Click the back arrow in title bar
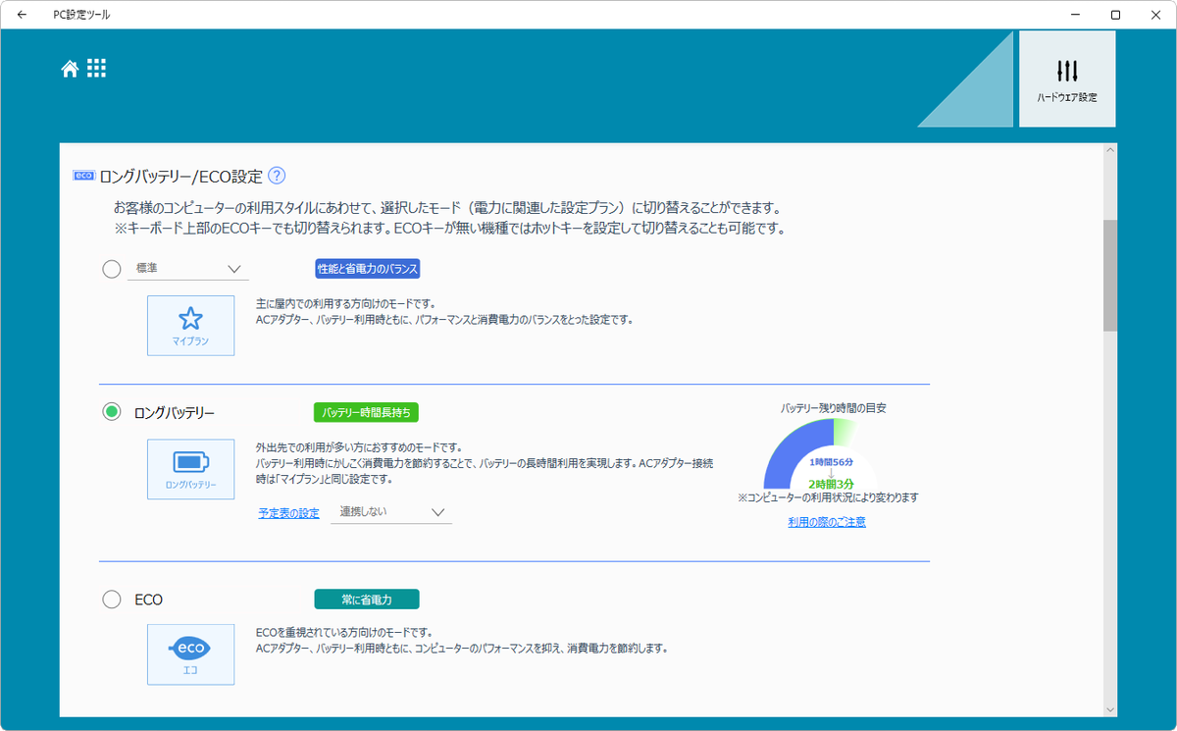1177x731 pixels. click(x=23, y=15)
